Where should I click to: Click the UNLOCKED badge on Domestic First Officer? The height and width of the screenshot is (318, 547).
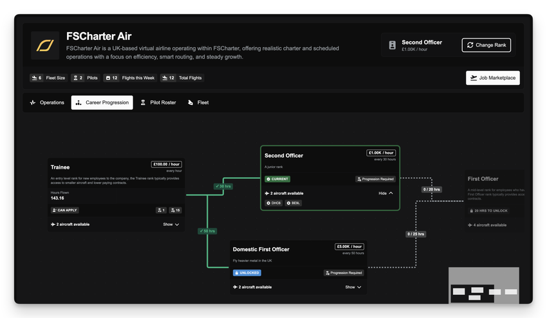coord(247,273)
